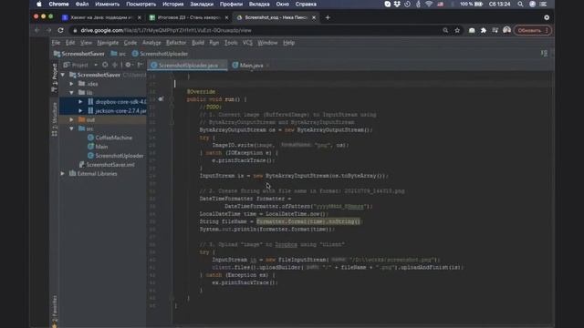Fold the run() method via gutter fold marker
This screenshot has height=328, width=584.
coord(172,99)
